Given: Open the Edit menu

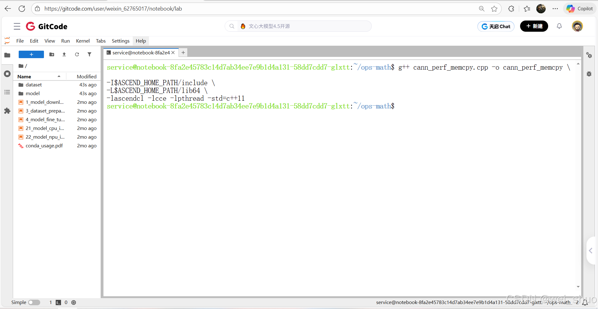Looking at the screenshot, I should pyautogui.click(x=34, y=41).
